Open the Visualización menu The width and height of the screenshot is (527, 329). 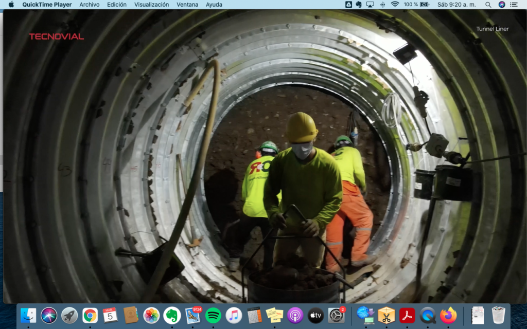(152, 4)
